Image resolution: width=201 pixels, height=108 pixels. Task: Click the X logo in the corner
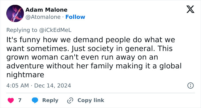tap(190, 9)
